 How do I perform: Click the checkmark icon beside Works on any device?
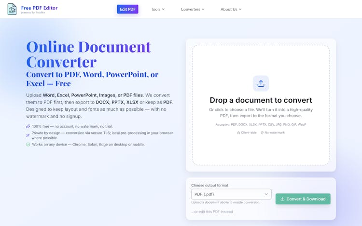pyautogui.click(x=28, y=144)
